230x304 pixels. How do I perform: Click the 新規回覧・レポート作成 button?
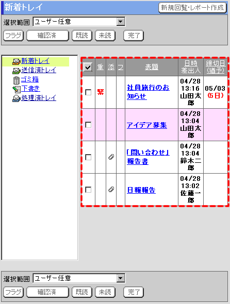coord(192,8)
